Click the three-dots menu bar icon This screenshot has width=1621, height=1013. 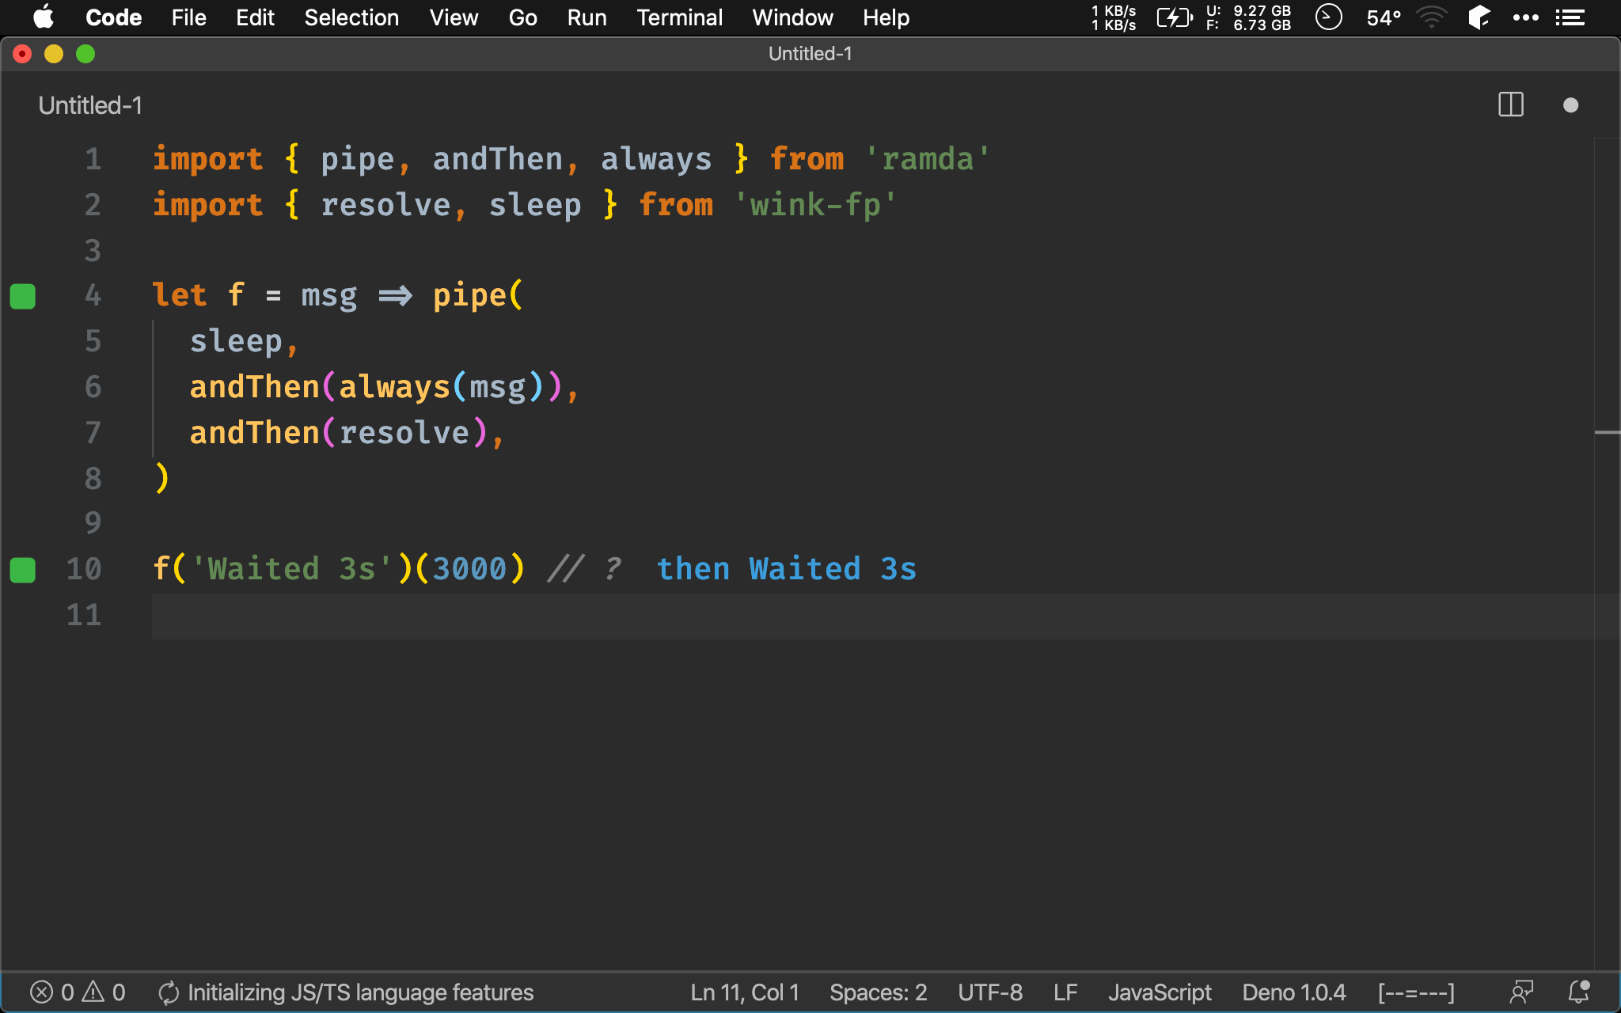click(x=1525, y=17)
